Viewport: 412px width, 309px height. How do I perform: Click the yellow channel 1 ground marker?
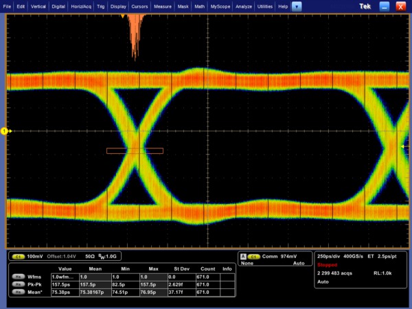click(x=4, y=130)
